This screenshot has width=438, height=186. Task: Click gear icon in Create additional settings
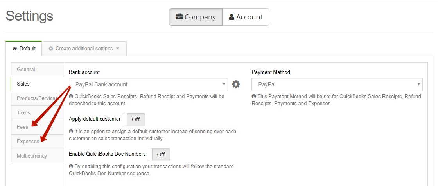pos(51,48)
